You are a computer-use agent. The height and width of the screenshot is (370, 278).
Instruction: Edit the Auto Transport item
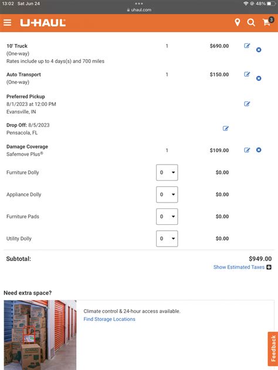pyautogui.click(x=247, y=74)
